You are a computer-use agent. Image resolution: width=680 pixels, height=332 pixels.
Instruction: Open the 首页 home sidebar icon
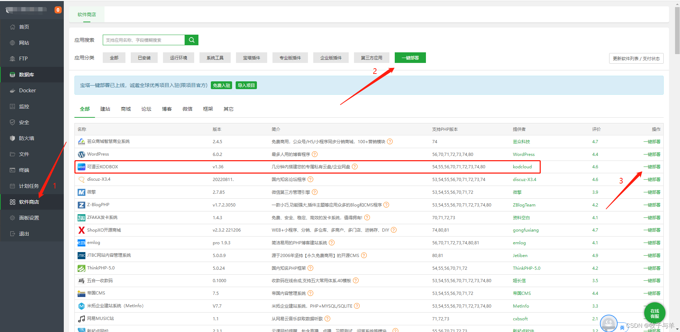click(12, 27)
